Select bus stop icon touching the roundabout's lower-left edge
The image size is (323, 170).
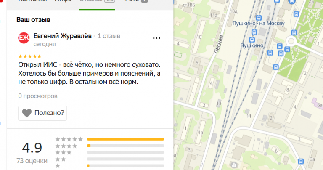coord(287,49)
